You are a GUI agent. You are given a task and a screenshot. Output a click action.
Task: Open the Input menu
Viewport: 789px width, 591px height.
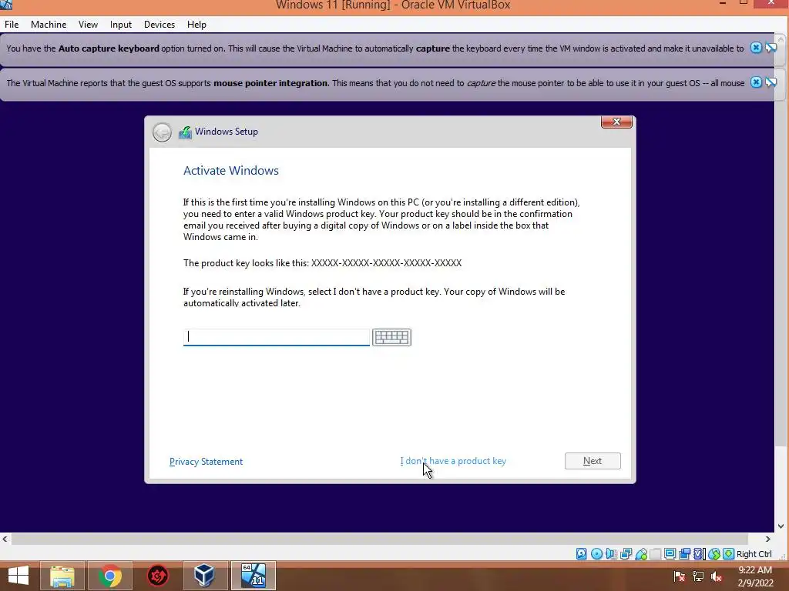(121, 24)
